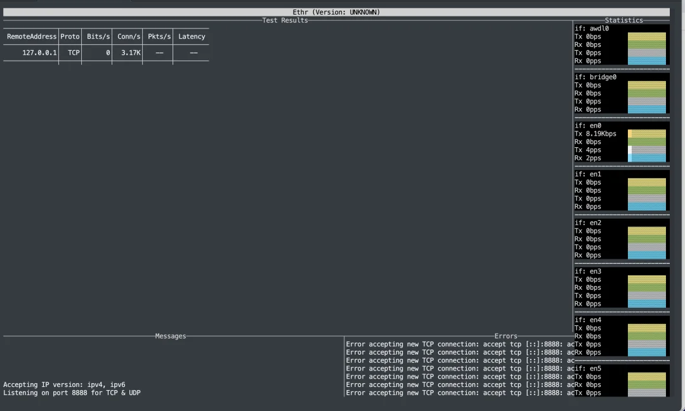
Task: Click the dashes under the Latency column
Action: (x=193, y=53)
